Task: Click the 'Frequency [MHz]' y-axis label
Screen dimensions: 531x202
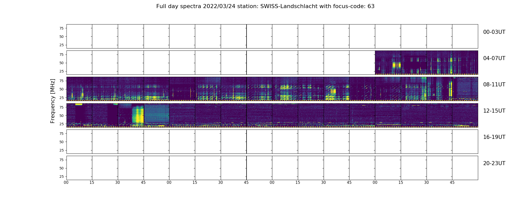Action: point(53,101)
